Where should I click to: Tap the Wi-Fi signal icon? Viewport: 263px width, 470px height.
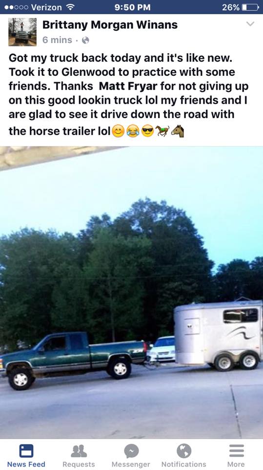pos(70,7)
